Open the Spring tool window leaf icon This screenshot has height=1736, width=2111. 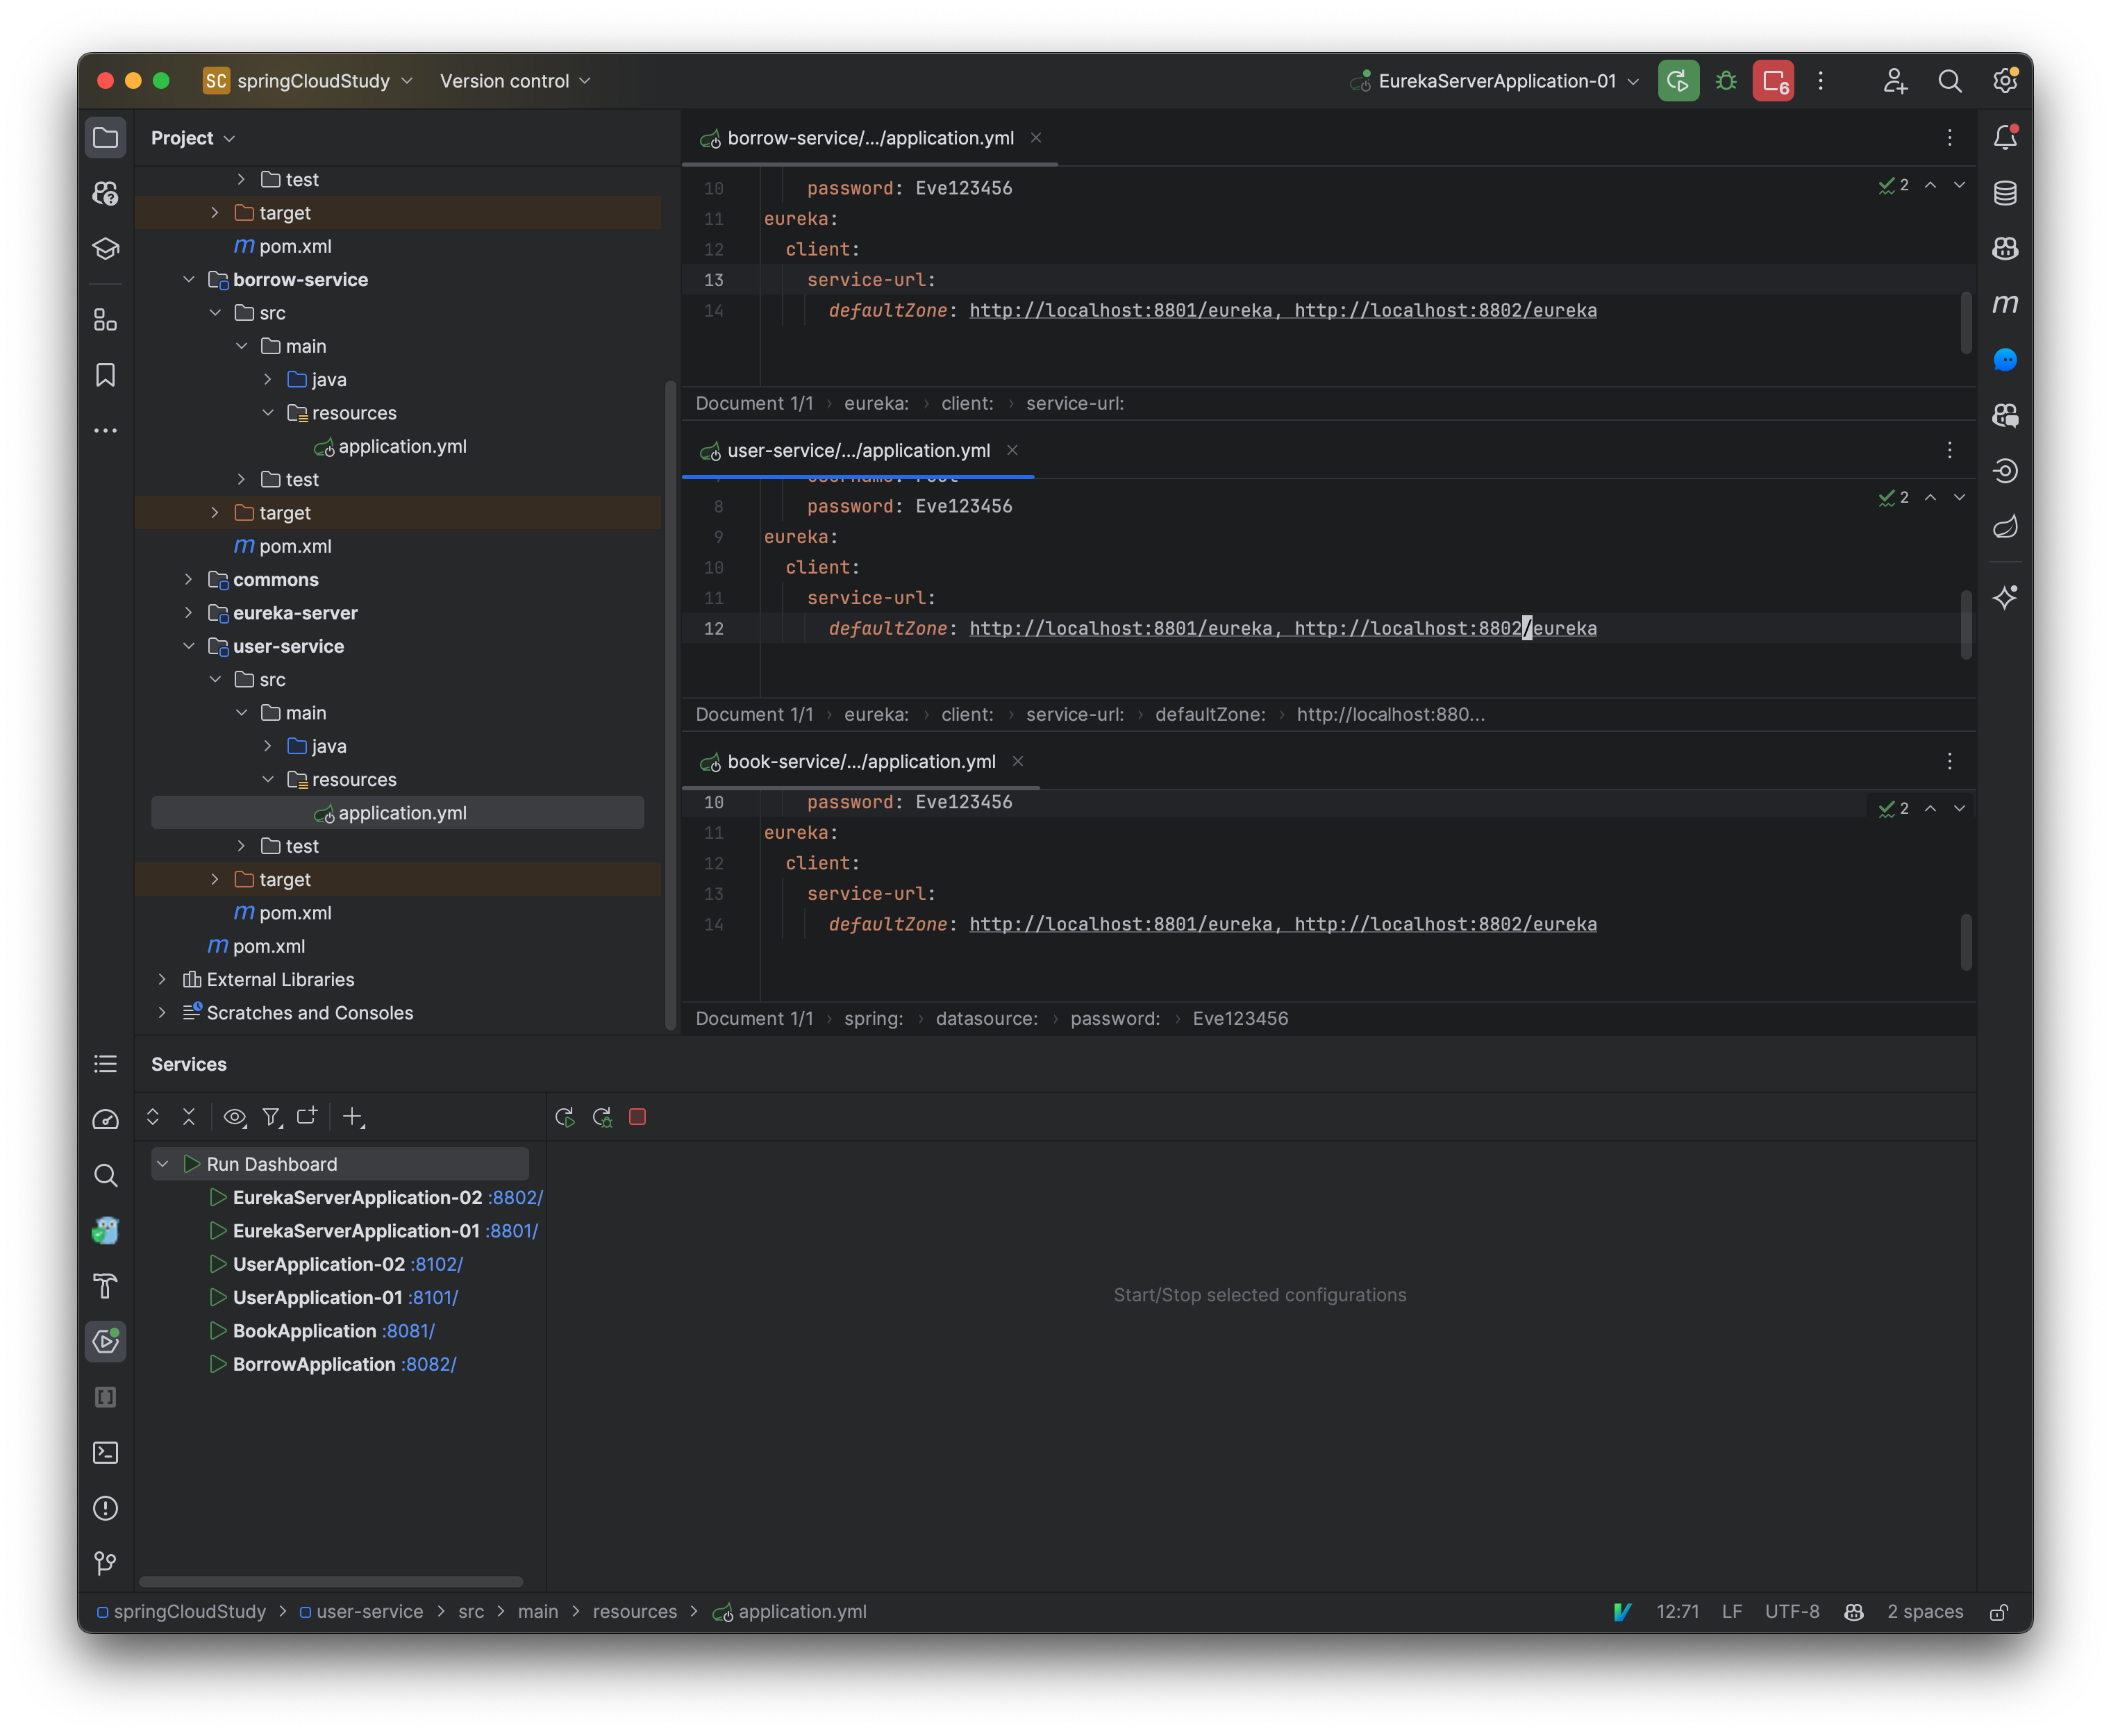(2004, 527)
